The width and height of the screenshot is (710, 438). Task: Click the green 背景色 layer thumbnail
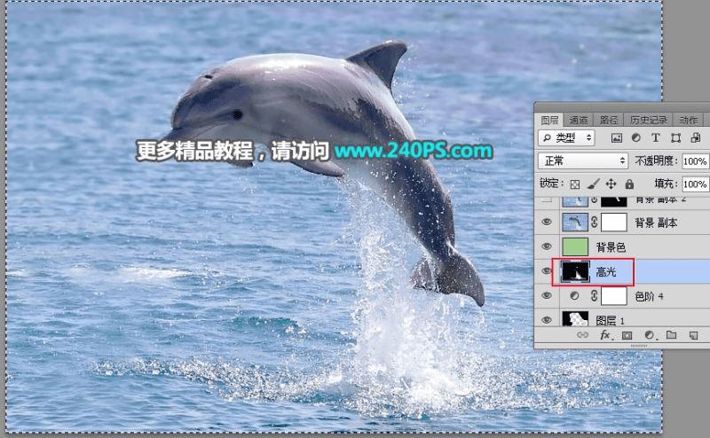coord(575,246)
